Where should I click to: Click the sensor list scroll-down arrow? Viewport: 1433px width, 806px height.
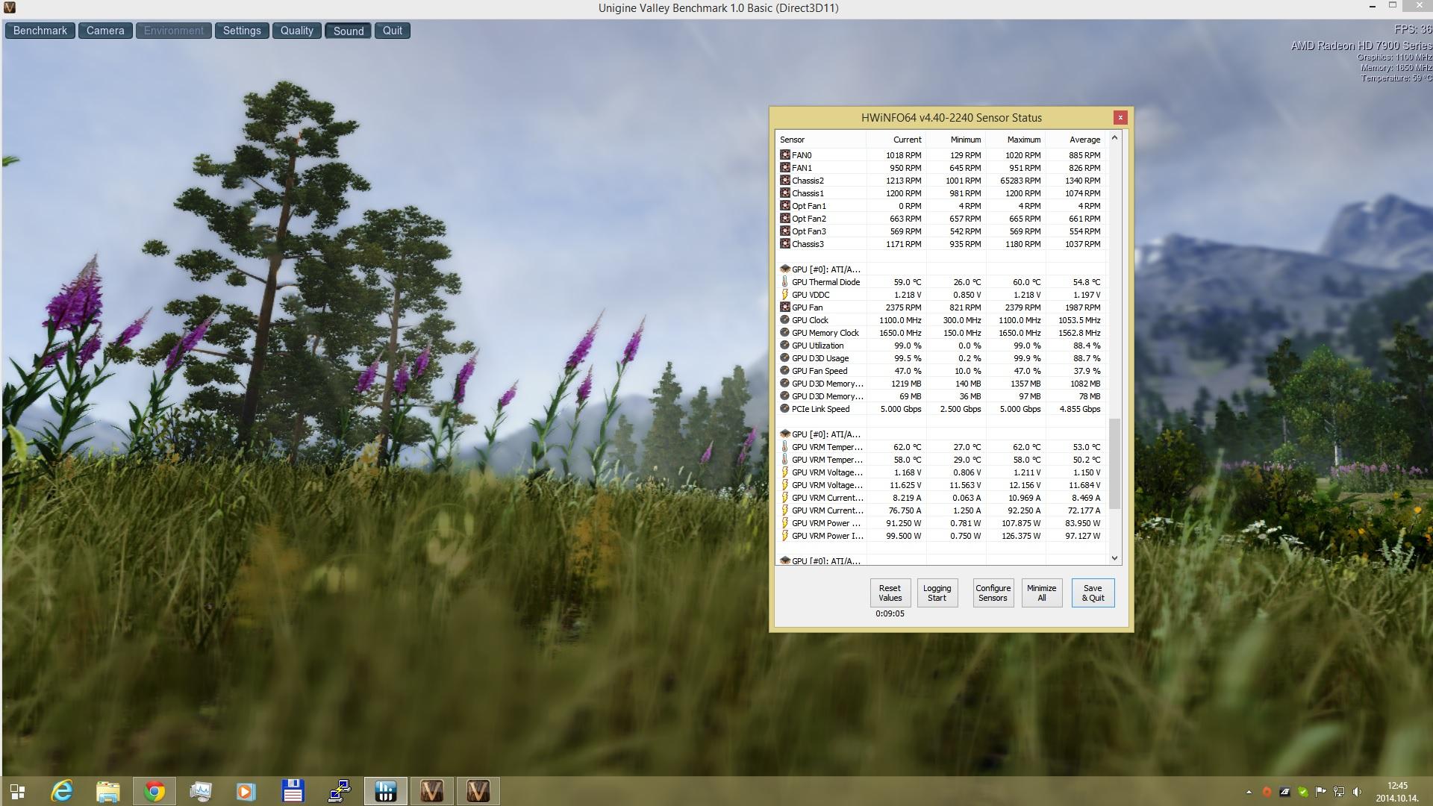click(x=1114, y=557)
